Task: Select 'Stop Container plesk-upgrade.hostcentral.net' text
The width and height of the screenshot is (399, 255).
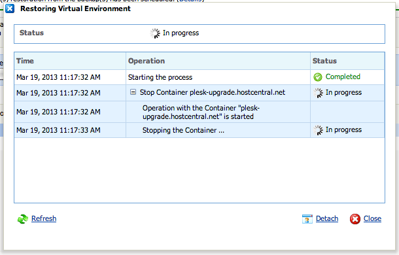Action: point(213,92)
